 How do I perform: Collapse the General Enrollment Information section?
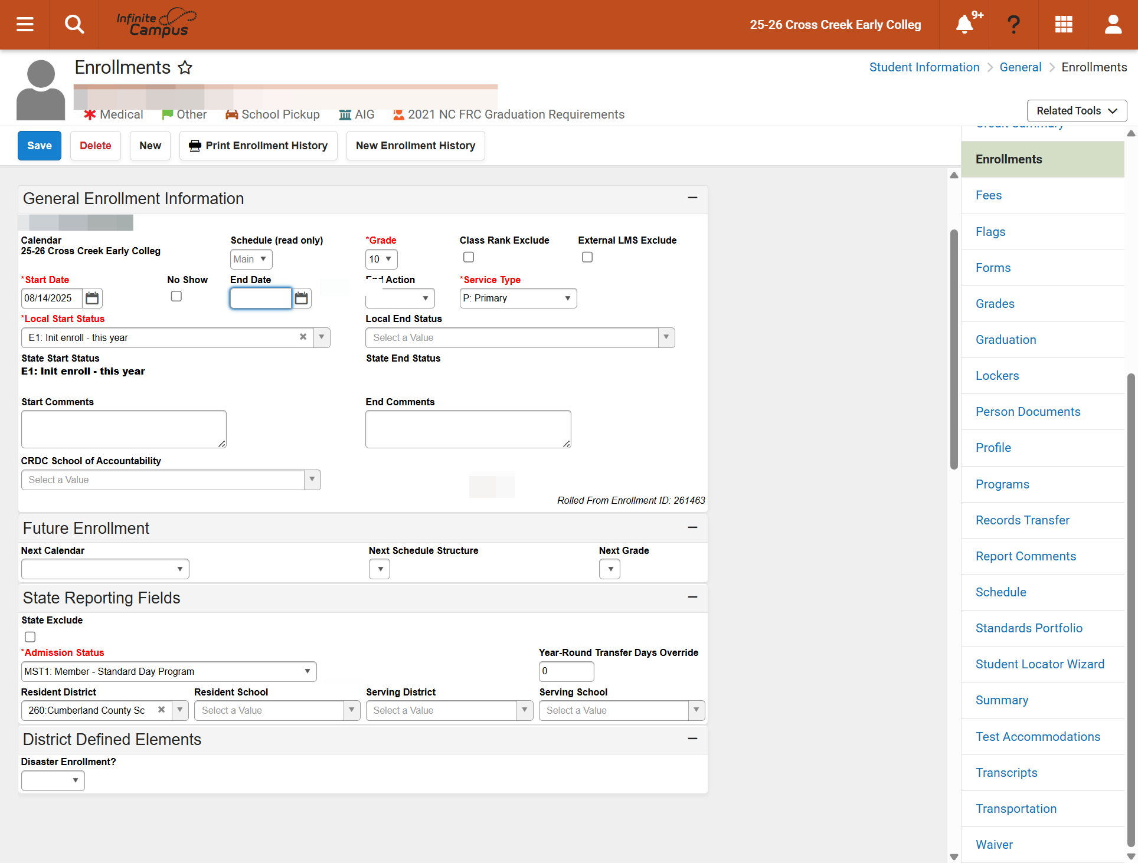(x=693, y=198)
